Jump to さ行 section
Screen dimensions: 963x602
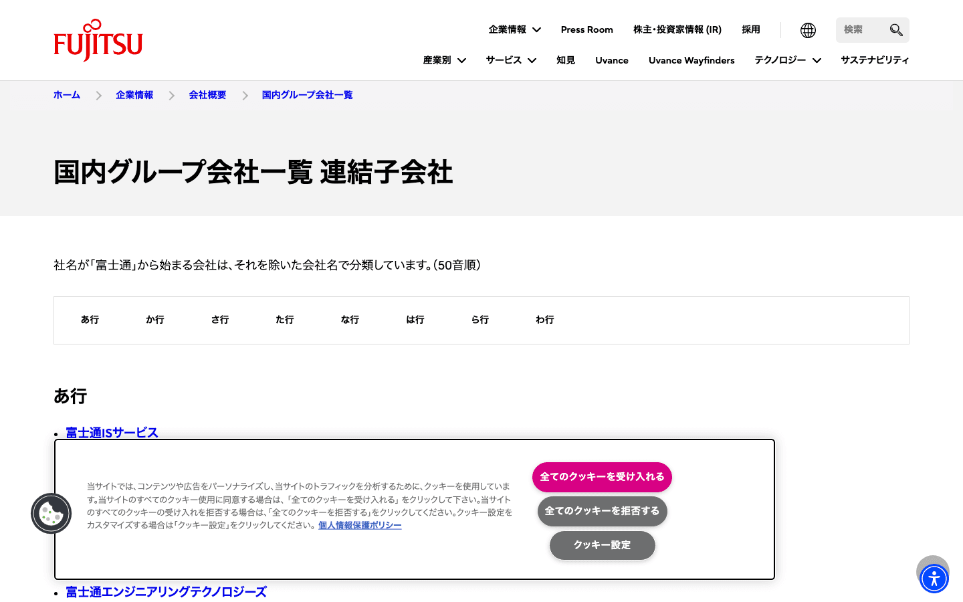(220, 320)
